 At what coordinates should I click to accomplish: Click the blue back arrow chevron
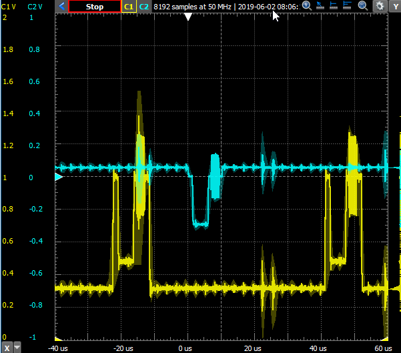pos(61,6)
